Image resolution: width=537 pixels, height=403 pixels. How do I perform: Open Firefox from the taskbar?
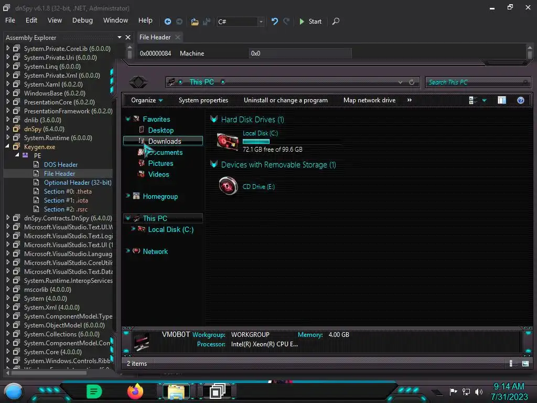(x=135, y=391)
